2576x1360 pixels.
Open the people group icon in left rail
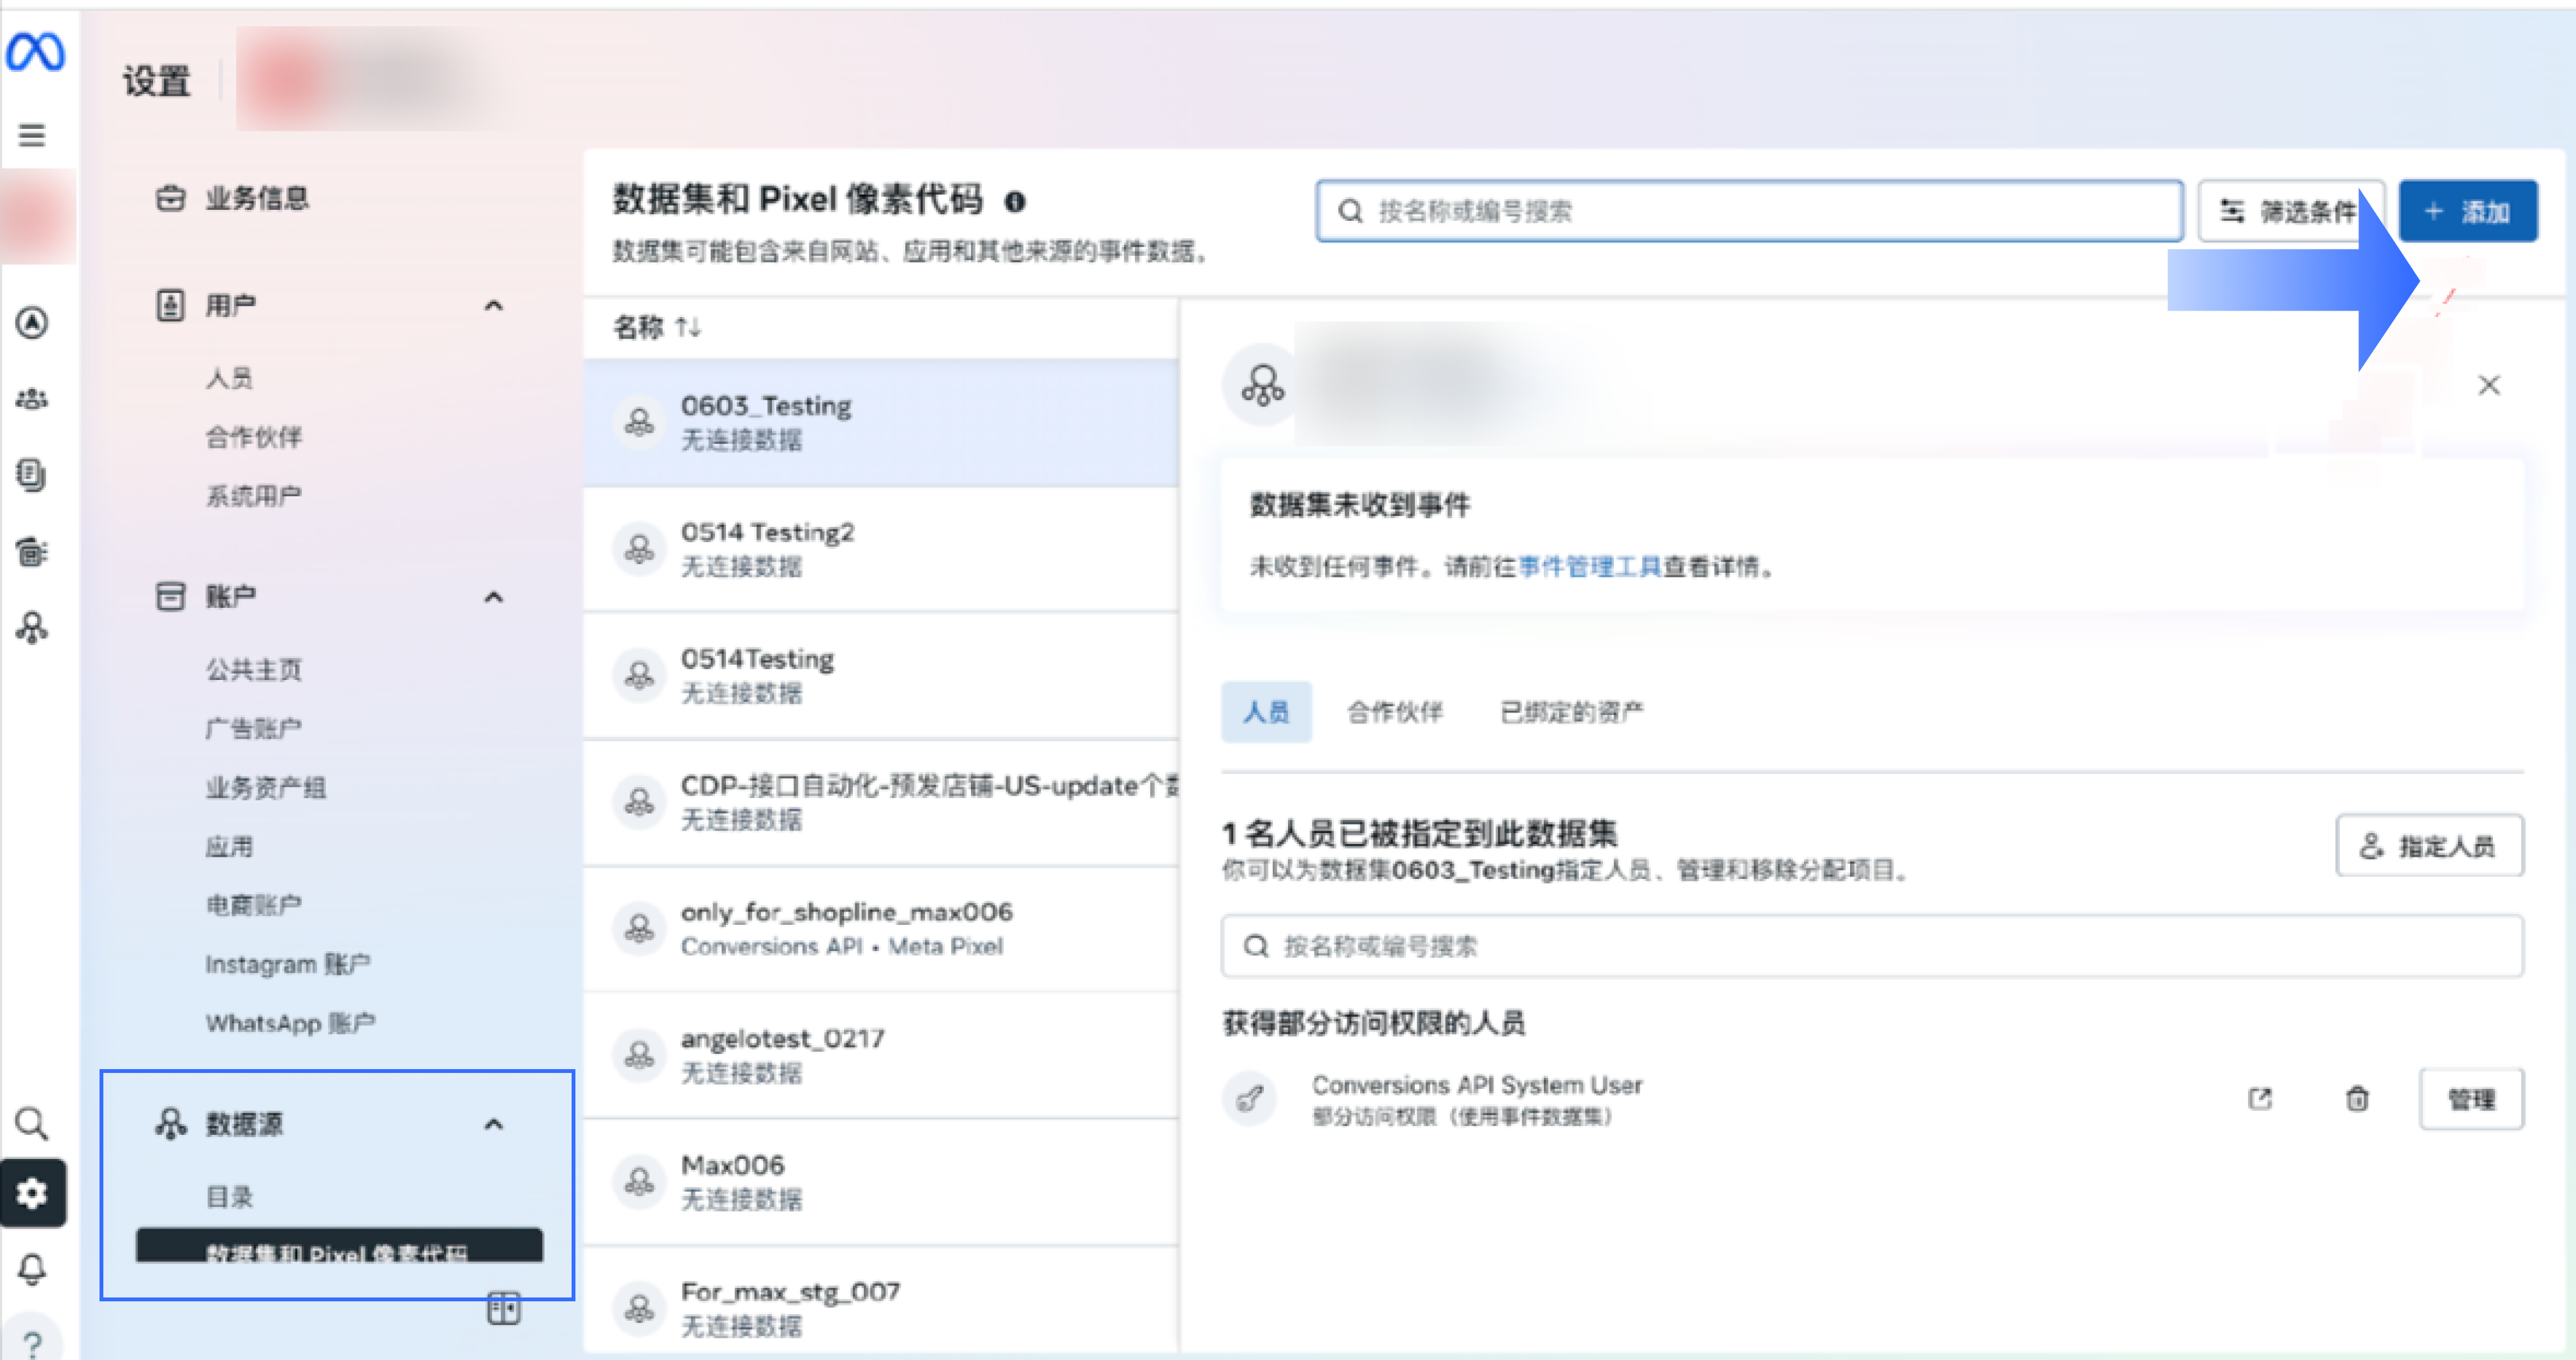[32, 399]
